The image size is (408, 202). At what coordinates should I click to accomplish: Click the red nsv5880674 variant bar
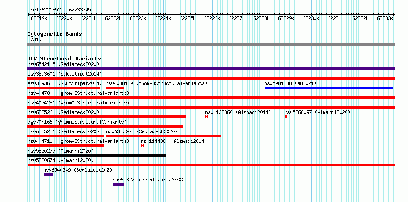pos(211,165)
